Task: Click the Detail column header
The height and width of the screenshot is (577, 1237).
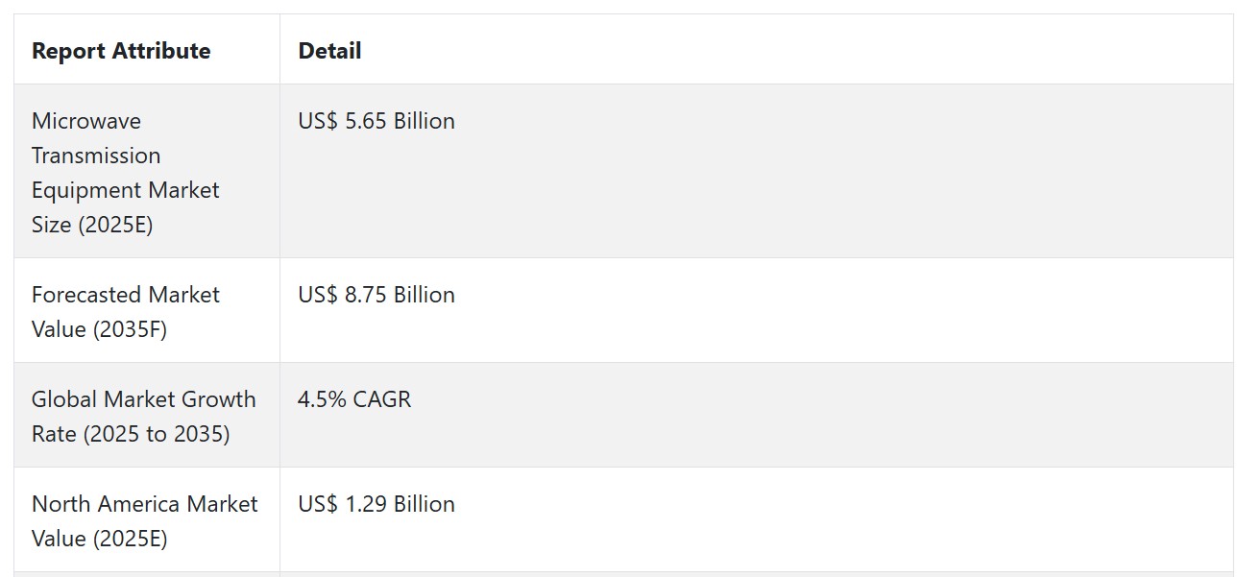Action: pyautogui.click(x=329, y=51)
